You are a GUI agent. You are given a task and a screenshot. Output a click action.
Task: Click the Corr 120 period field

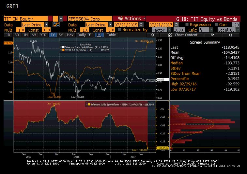point(235,24)
